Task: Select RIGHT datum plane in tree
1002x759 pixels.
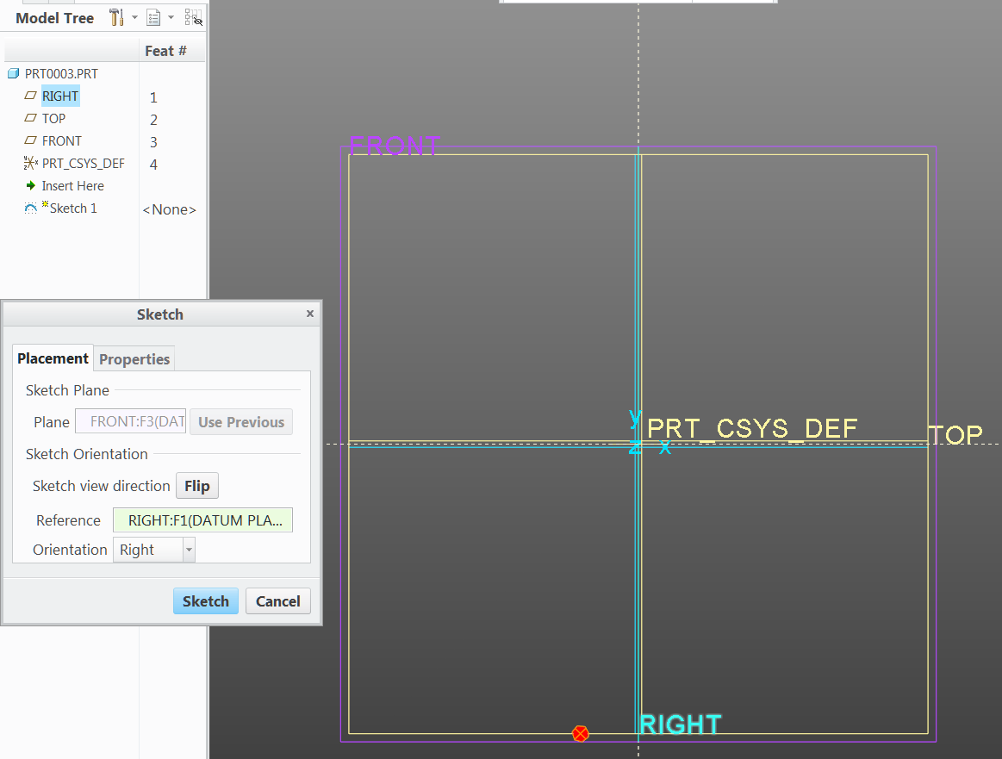Action: [x=60, y=96]
